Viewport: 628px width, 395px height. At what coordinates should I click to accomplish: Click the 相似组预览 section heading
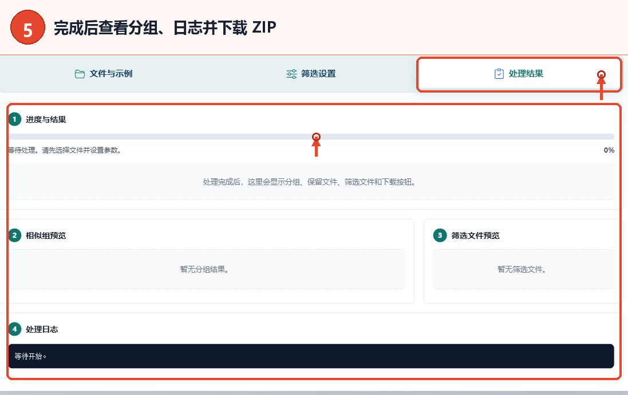pos(46,236)
